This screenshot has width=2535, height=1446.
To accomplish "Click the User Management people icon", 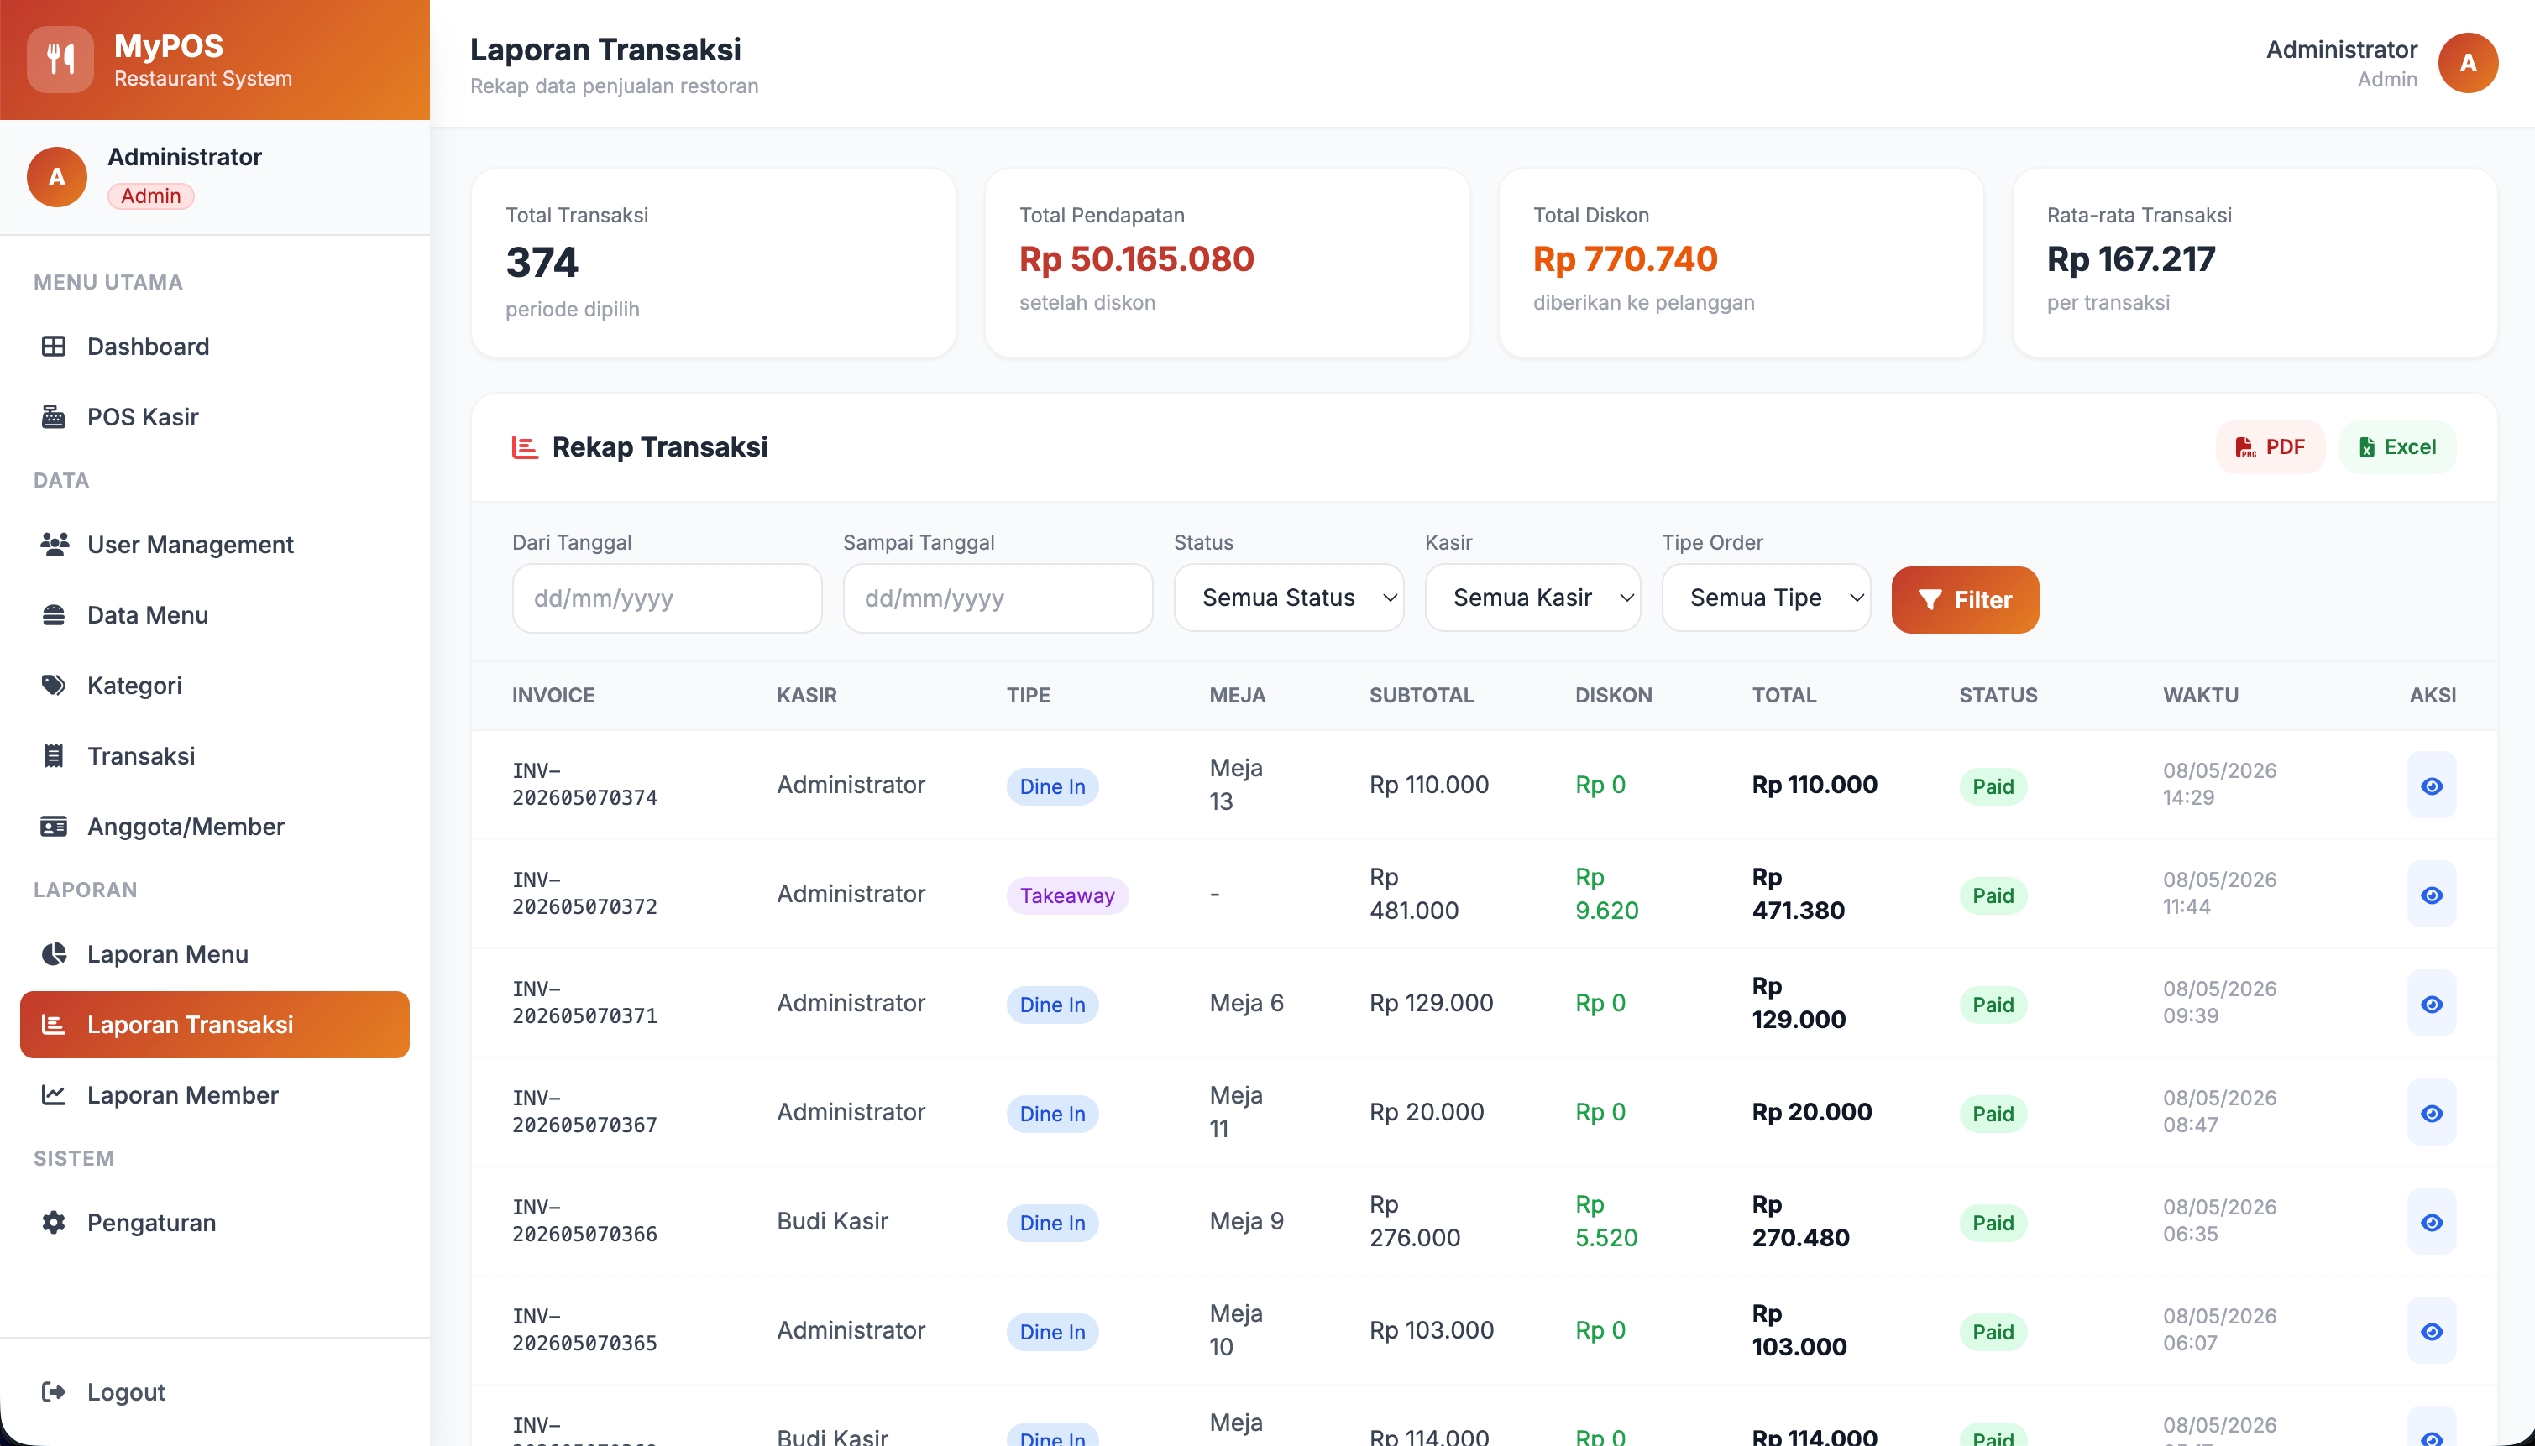I will (x=54, y=544).
